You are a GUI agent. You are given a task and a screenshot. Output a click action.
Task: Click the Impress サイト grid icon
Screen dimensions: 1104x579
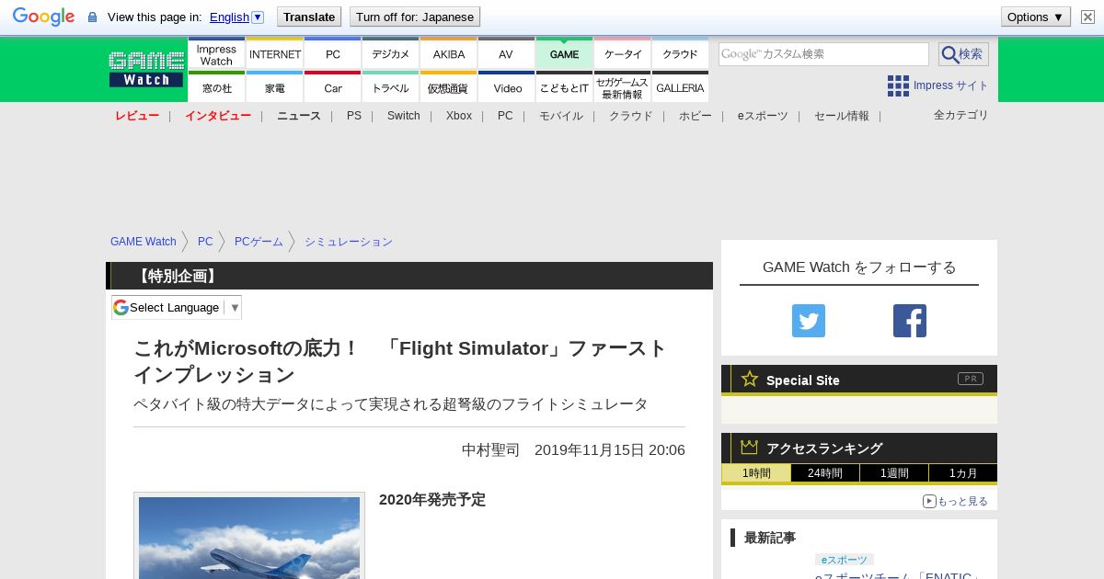[898, 85]
